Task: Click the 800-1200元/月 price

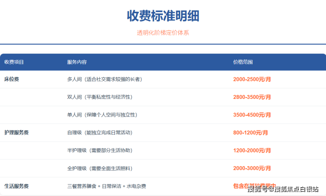Action: point(251,132)
